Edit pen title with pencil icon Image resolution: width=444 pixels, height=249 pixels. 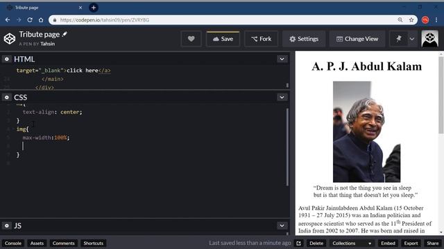(x=65, y=34)
